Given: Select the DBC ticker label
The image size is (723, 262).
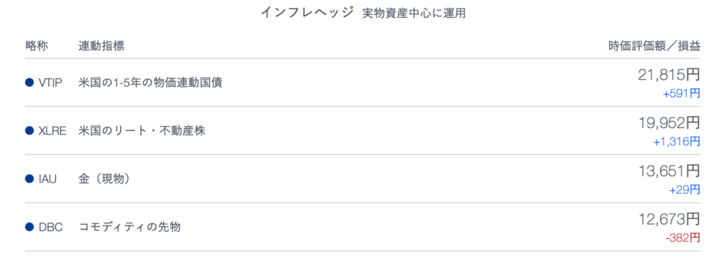Looking at the screenshot, I should pyautogui.click(x=51, y=227).
